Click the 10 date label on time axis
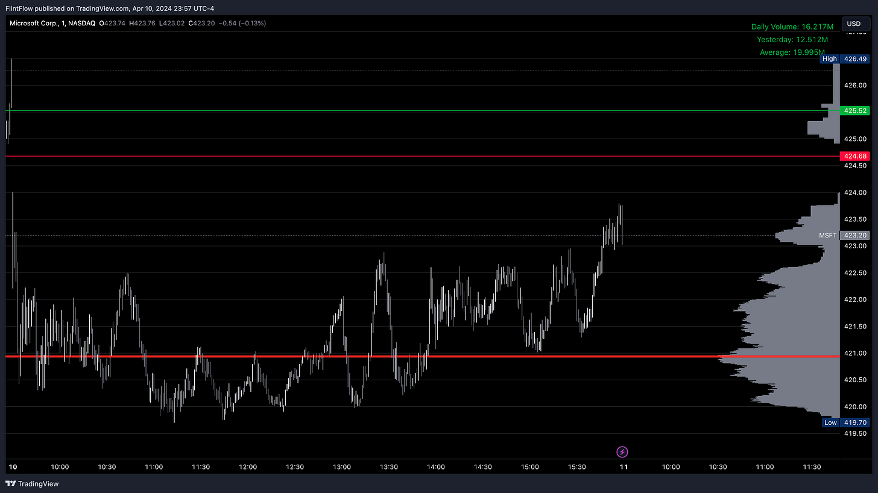Viewport: 878px width, 493px height. 13,467
